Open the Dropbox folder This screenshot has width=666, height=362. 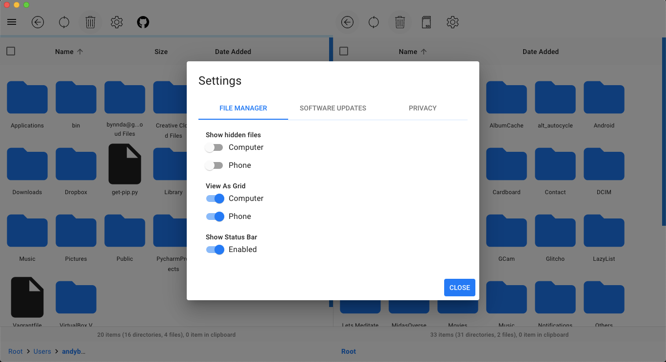point(76,164)
